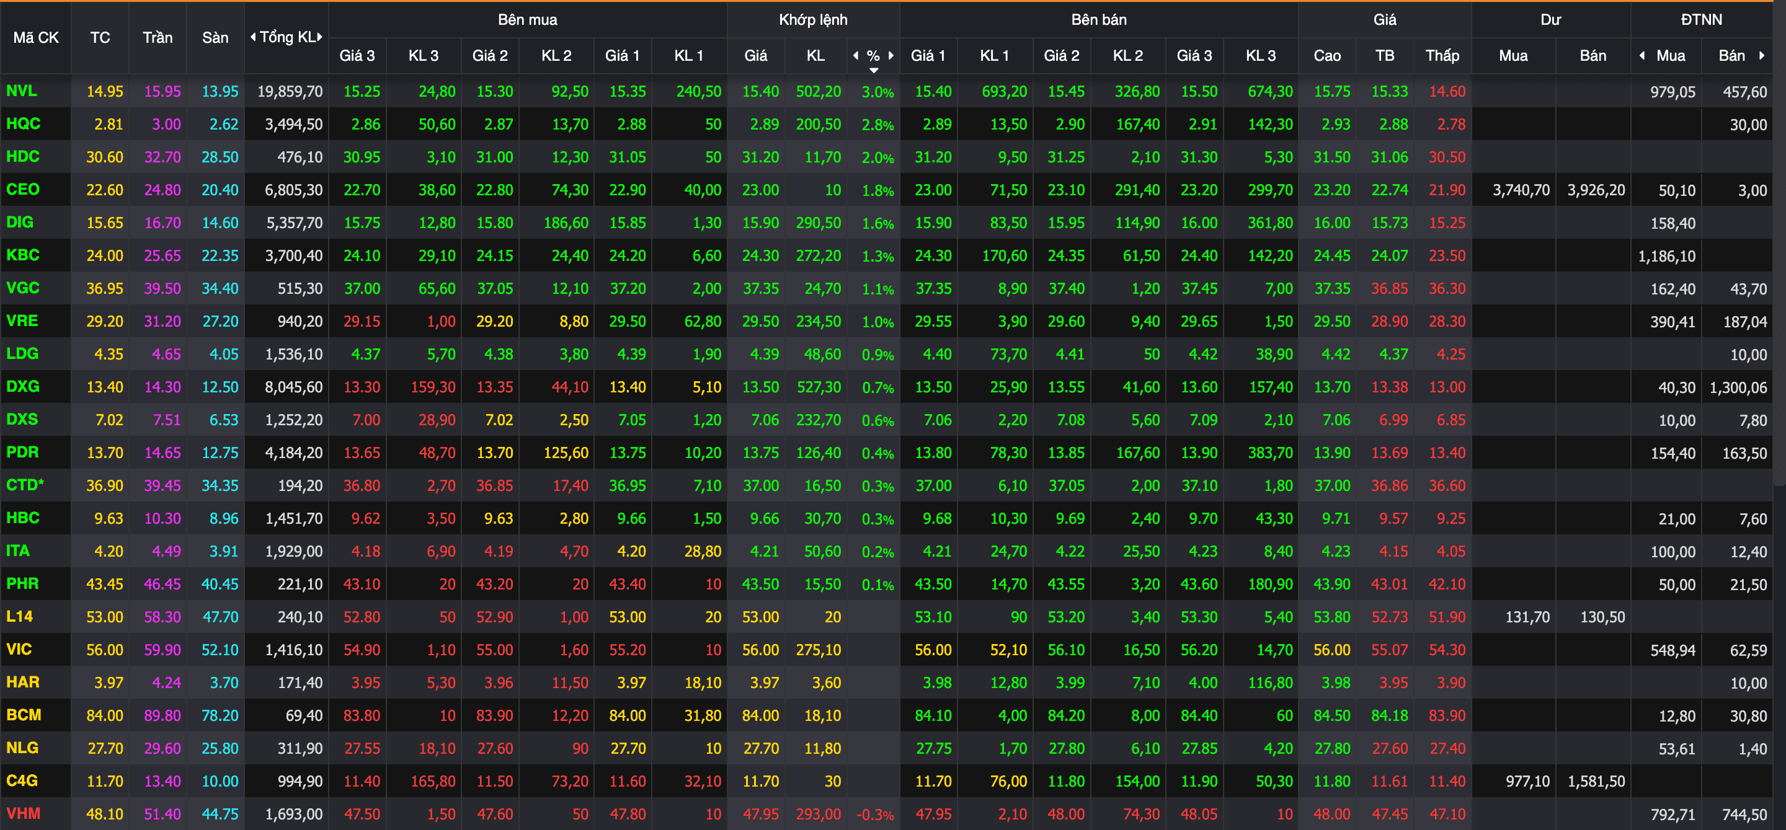Sort by Trần column header
This screenshot has width=1786, height=830.
(x=158, y=38)
